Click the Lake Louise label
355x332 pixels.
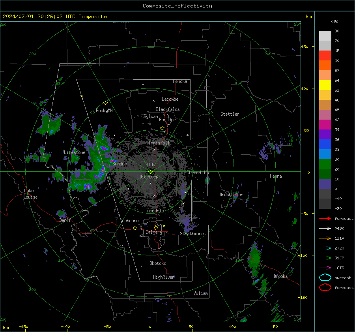(x=30, y=194)
